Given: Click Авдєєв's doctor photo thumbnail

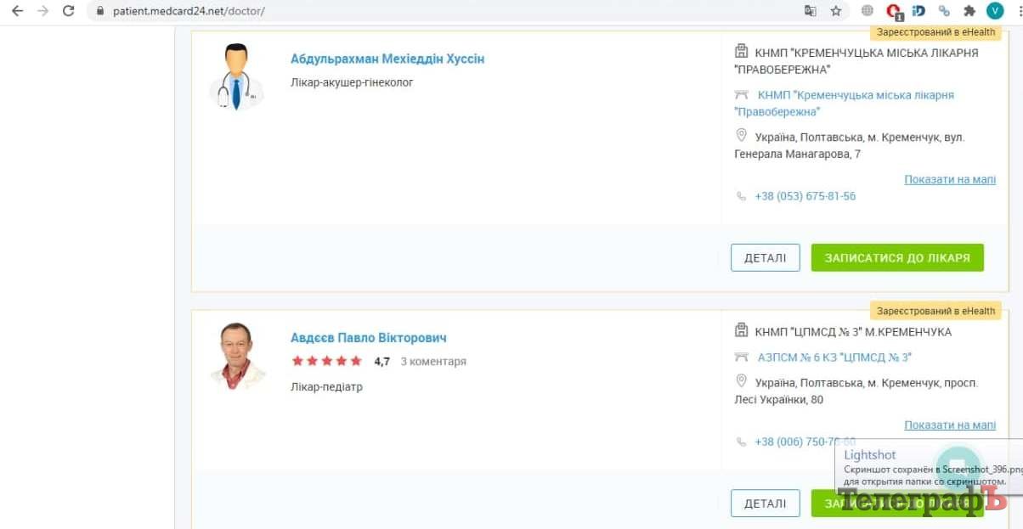Looking at the screenshot, I should click(237, 356).
